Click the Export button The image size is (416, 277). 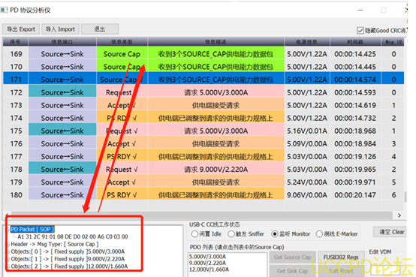click(21, 29)
